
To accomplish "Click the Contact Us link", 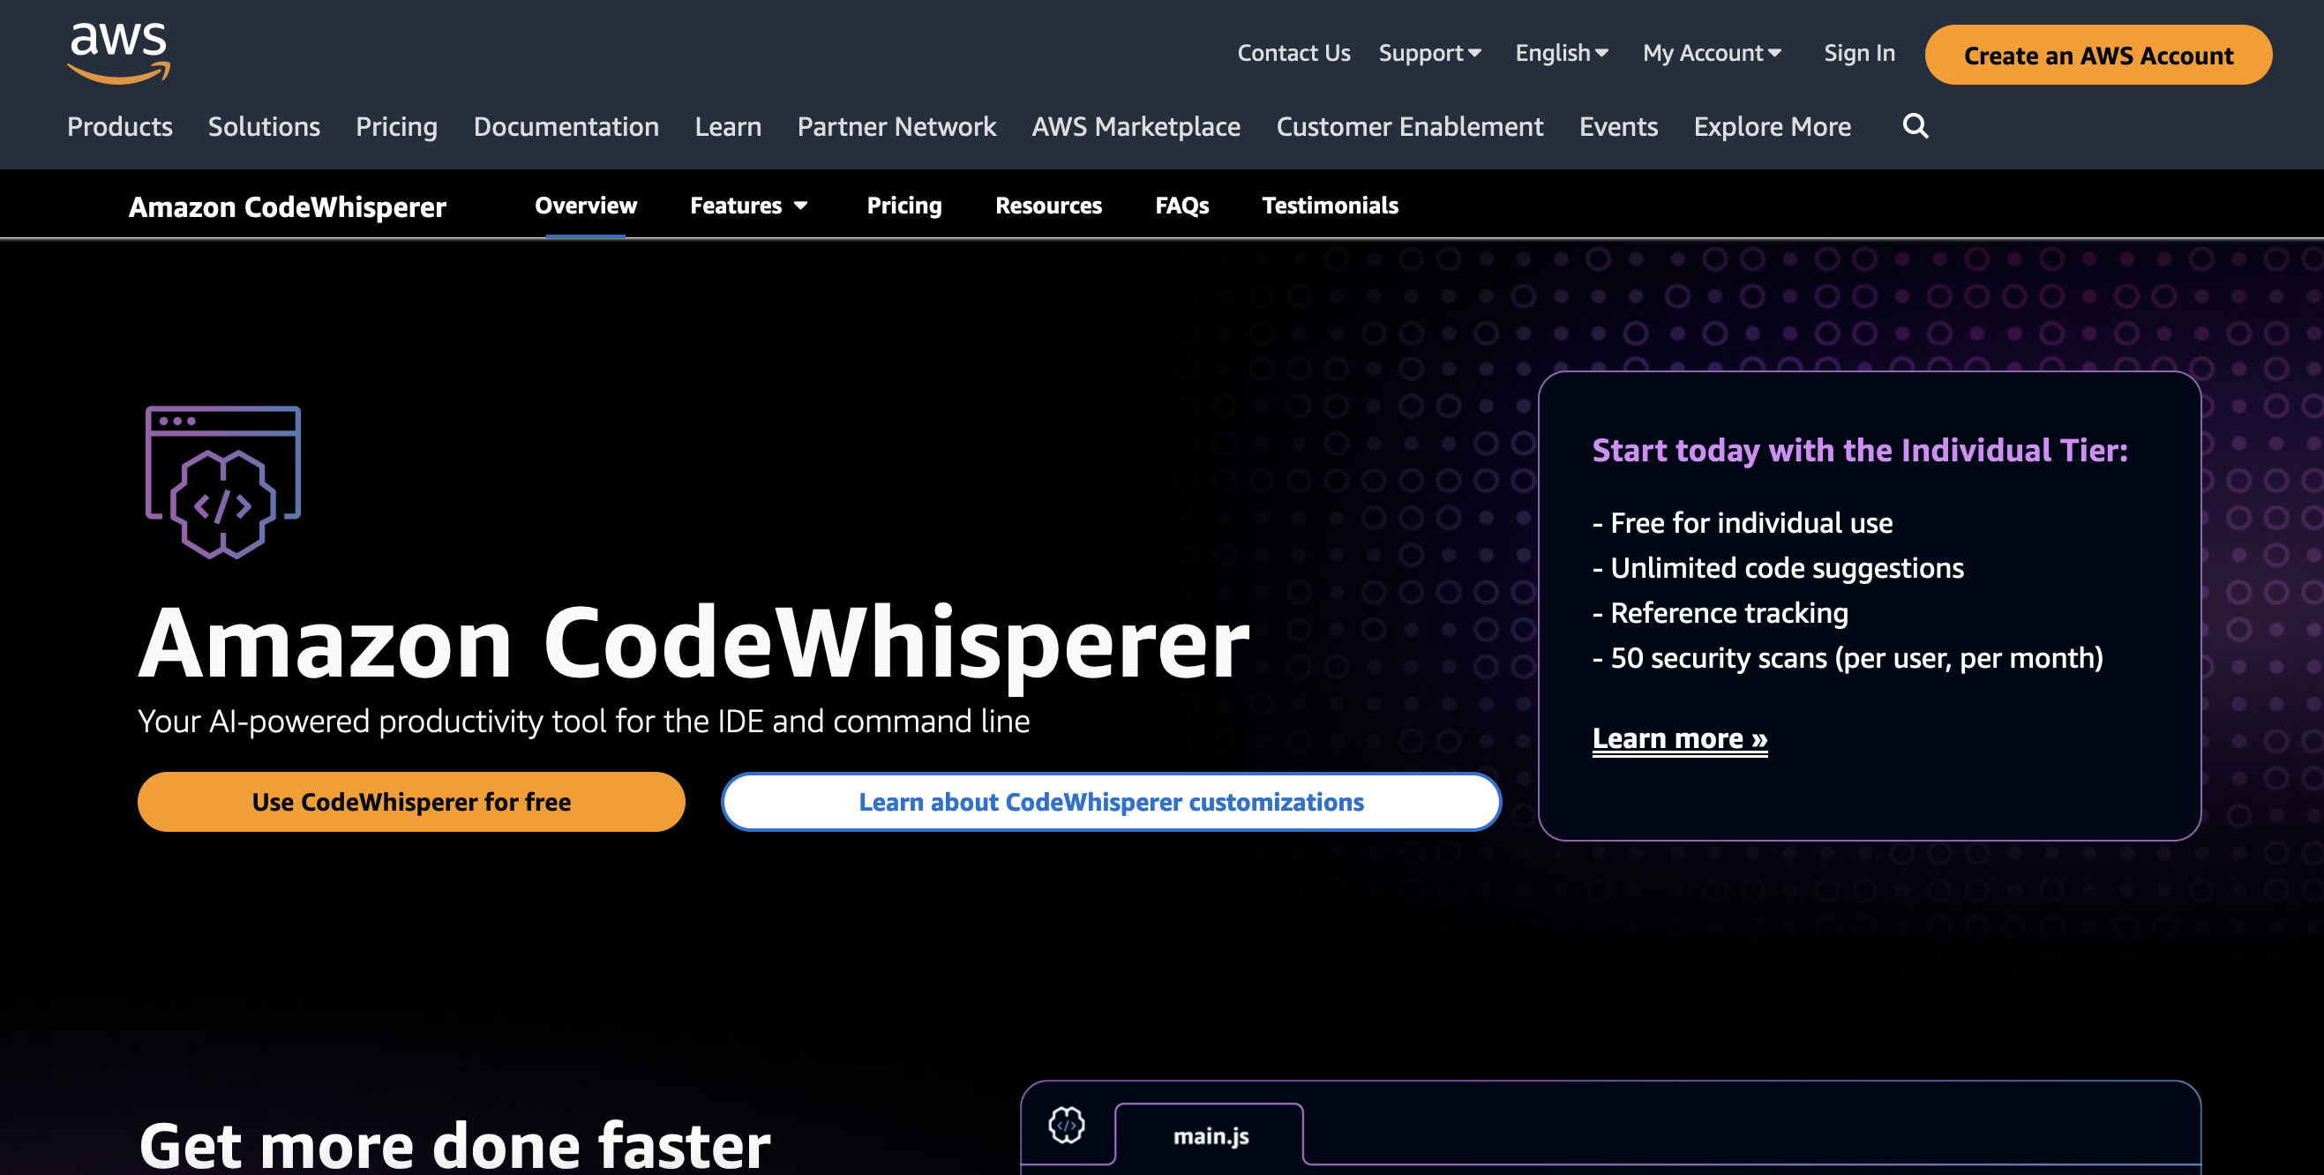I will click(x=1293, y=53).
